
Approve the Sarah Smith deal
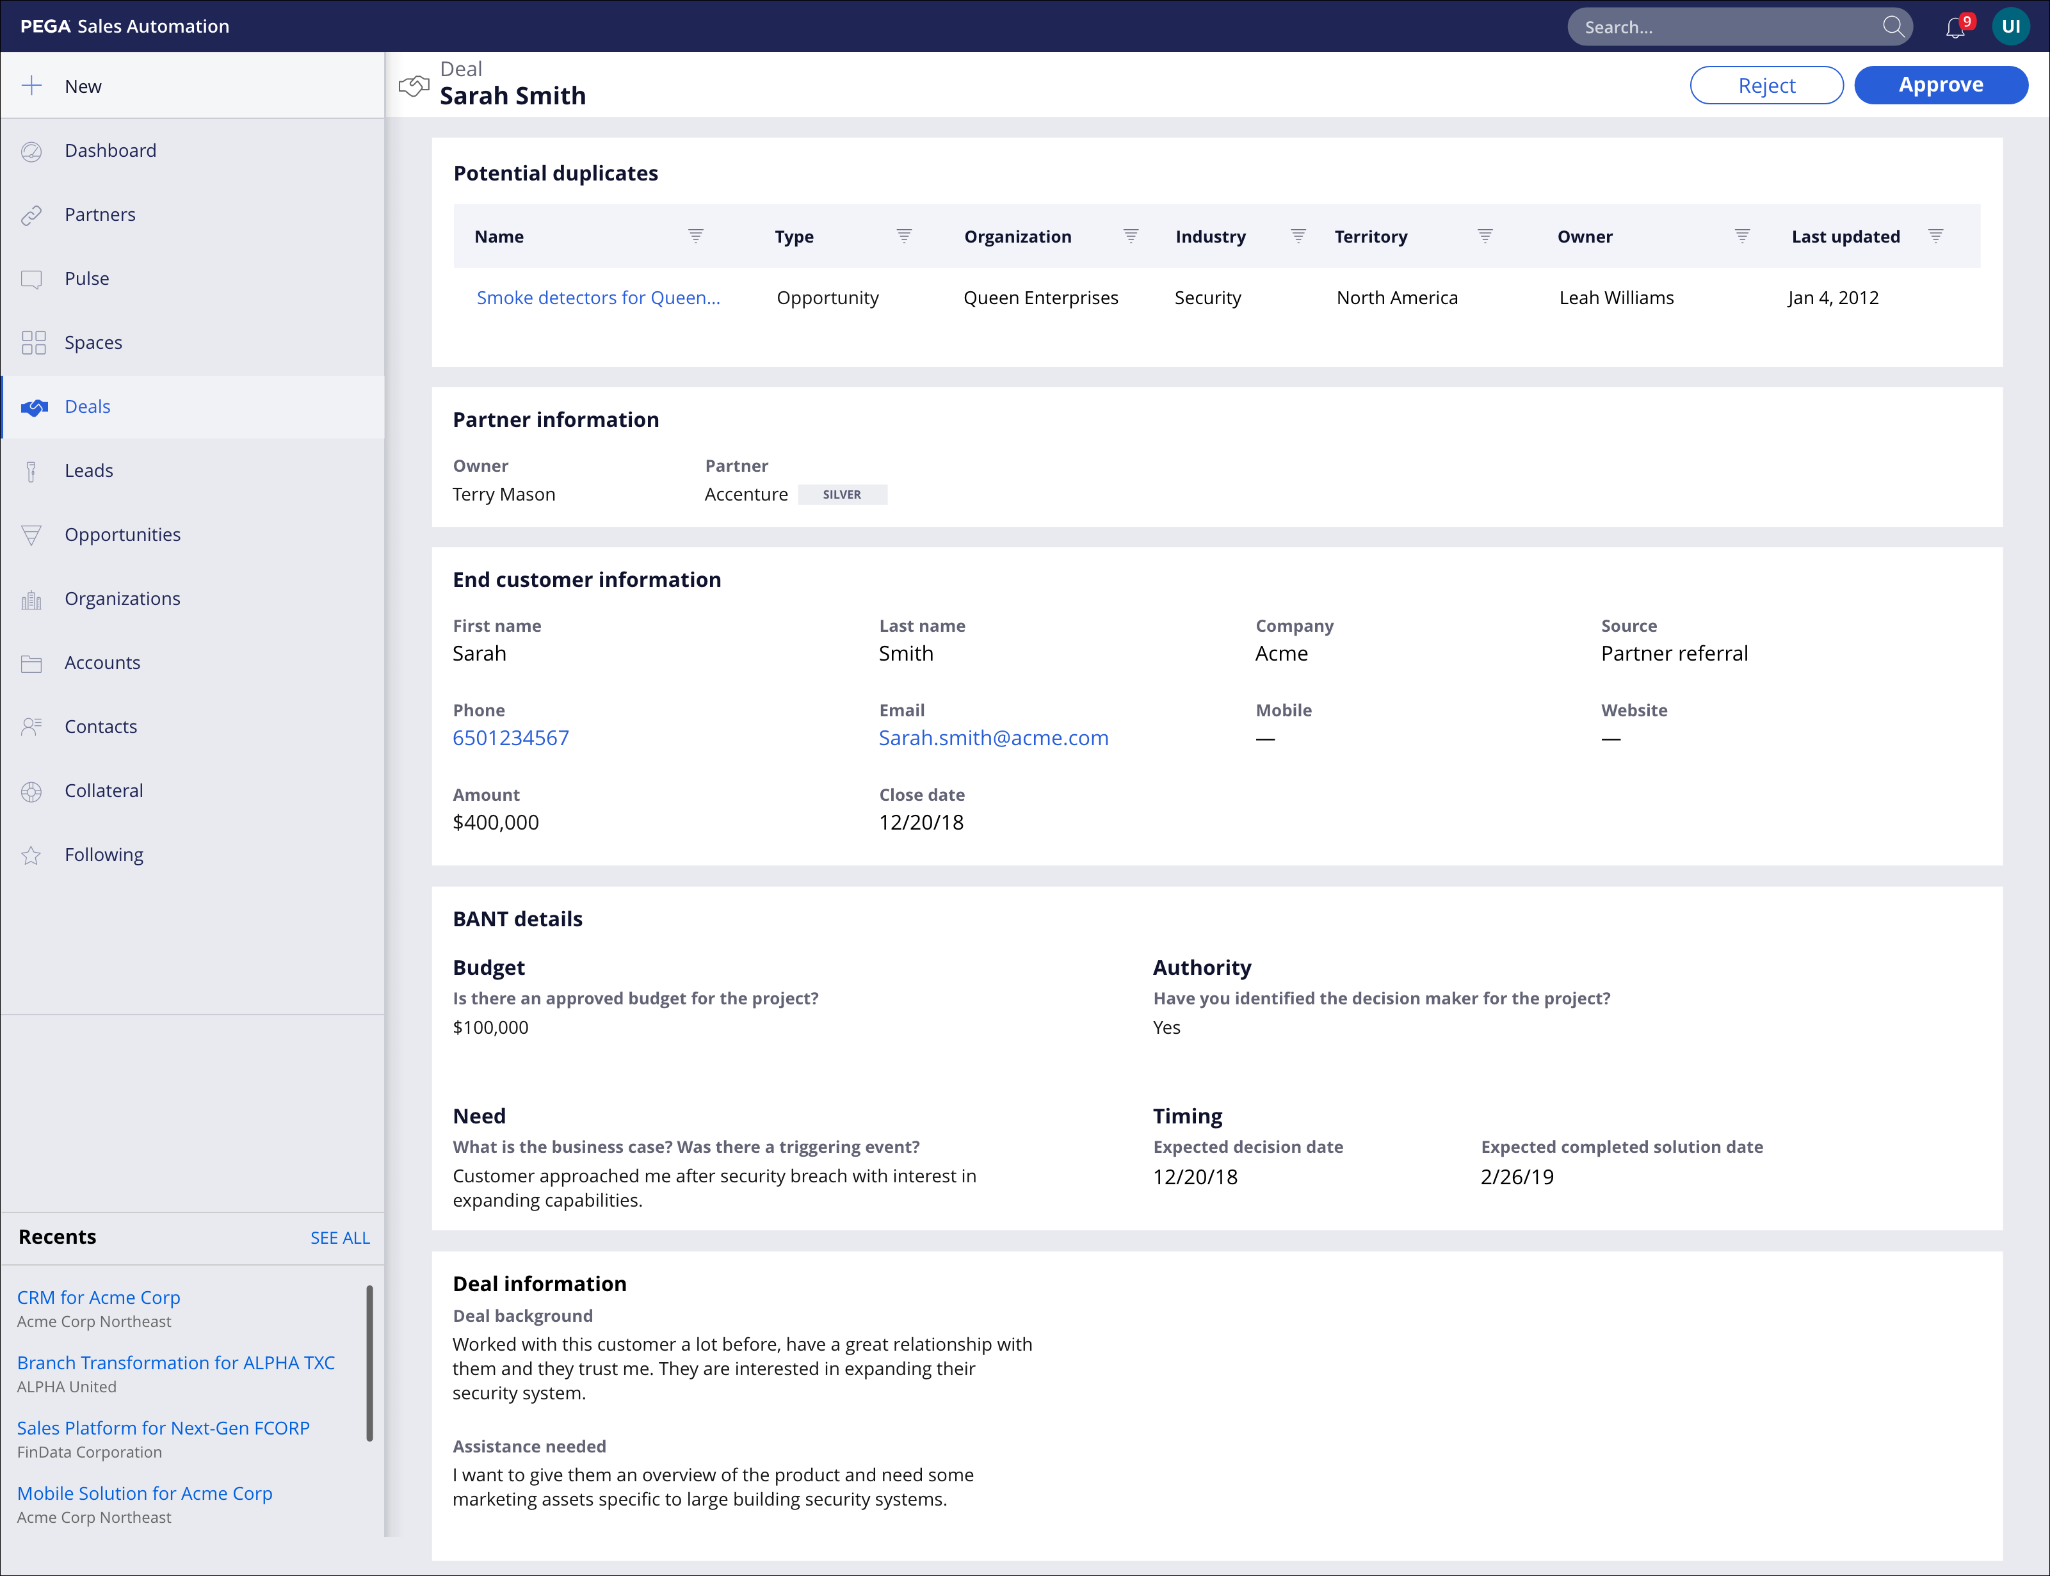1941,85
